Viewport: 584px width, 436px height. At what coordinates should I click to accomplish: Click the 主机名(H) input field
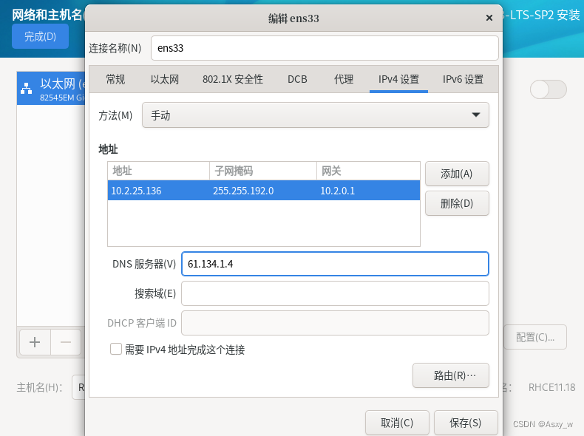pos(78,387)
